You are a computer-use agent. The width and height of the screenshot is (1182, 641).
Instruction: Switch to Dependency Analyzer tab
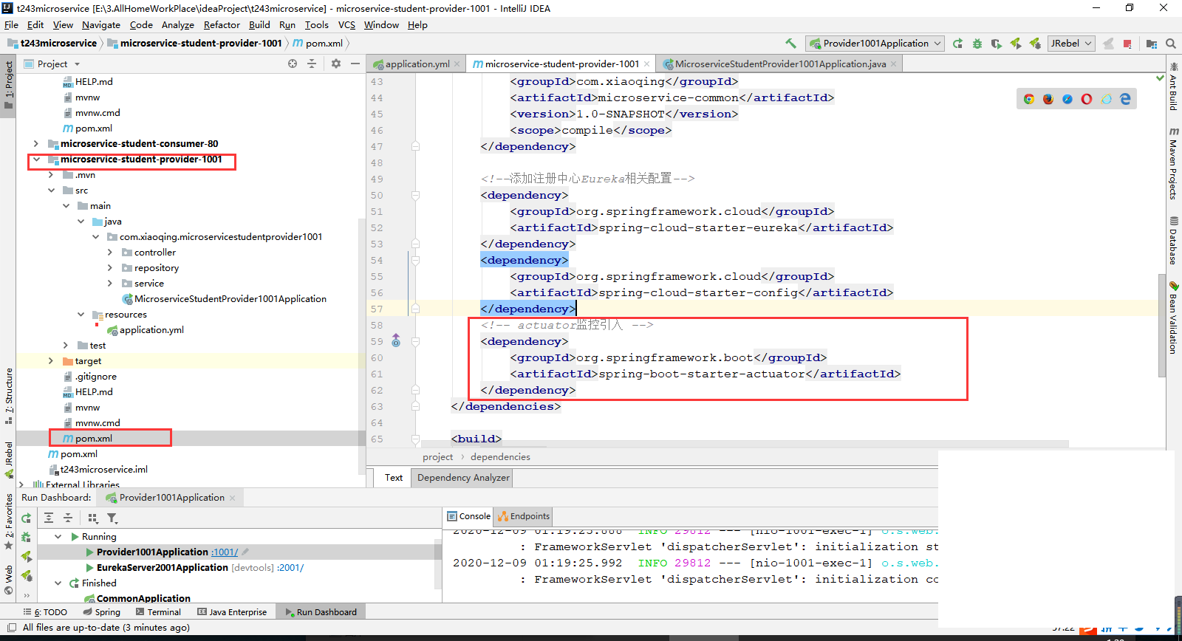coord(463,478)
